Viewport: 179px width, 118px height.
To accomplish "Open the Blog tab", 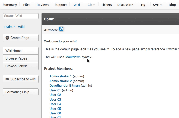I will [x=172, y=5].
